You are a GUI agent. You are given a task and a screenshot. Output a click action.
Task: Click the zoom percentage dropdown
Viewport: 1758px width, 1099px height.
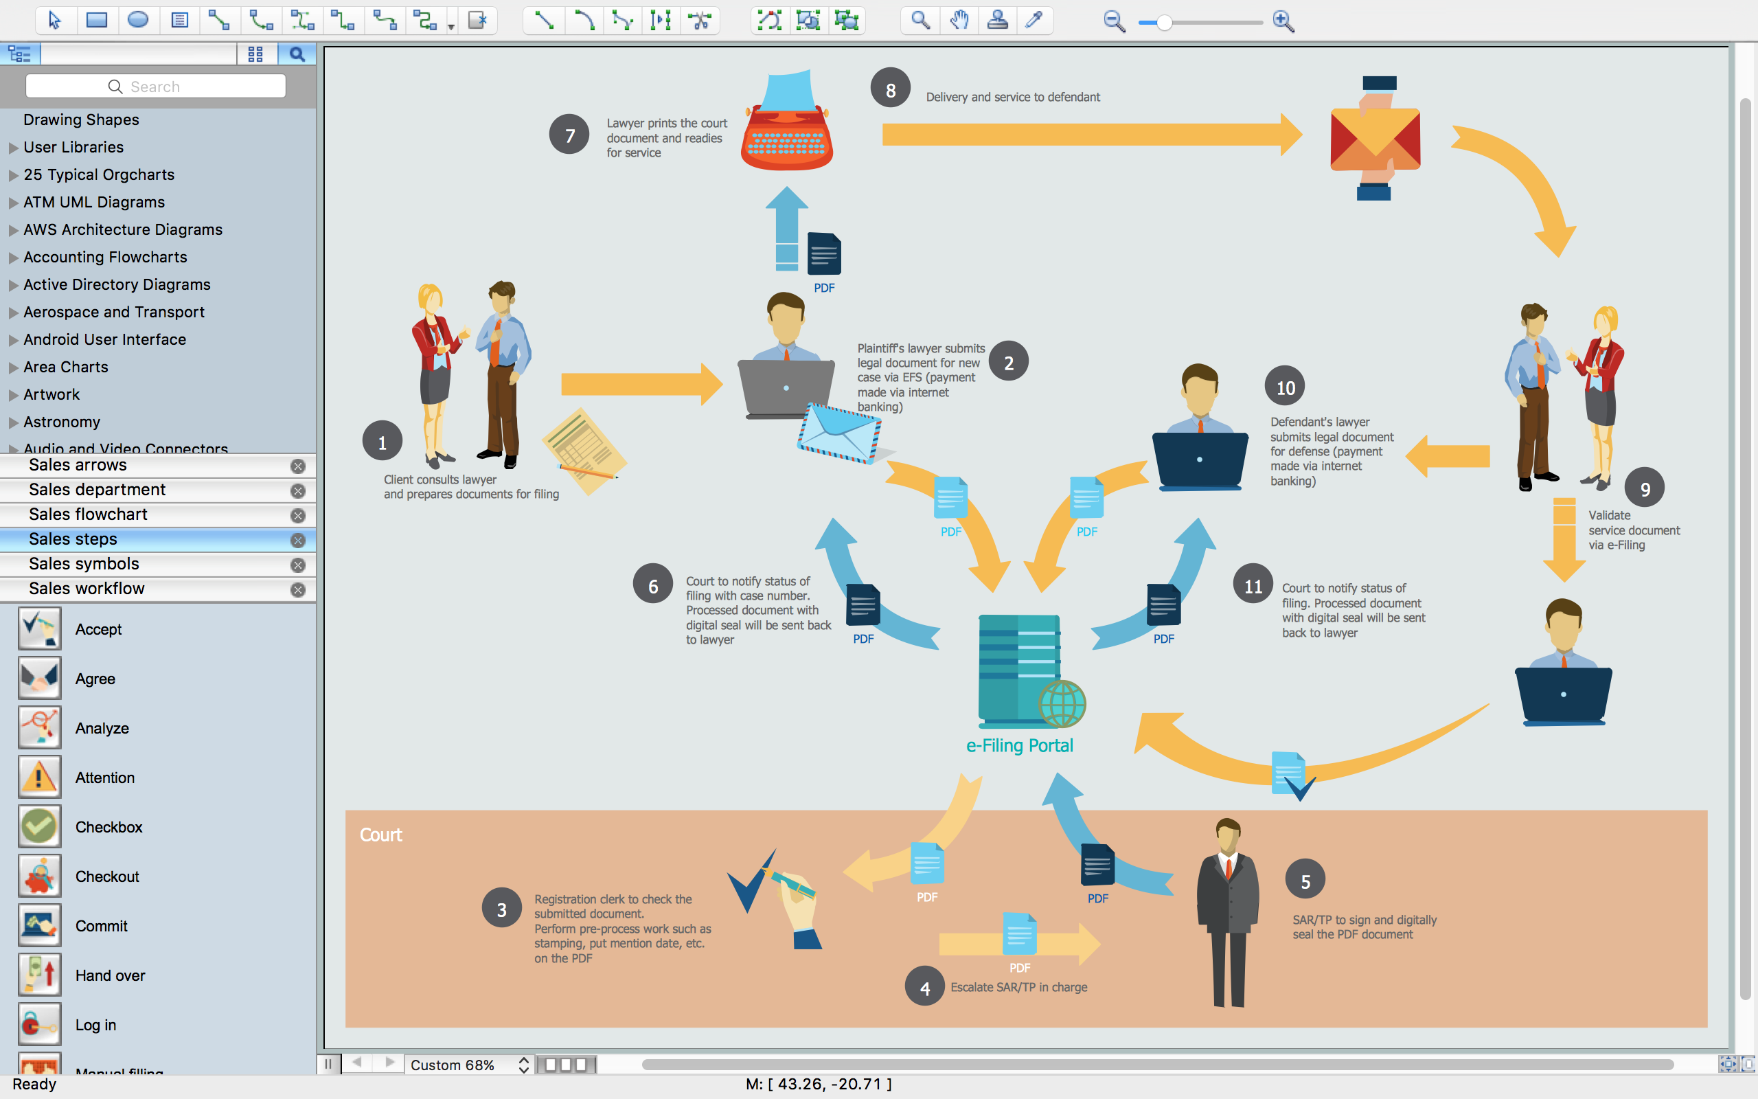coord(467,1063)
